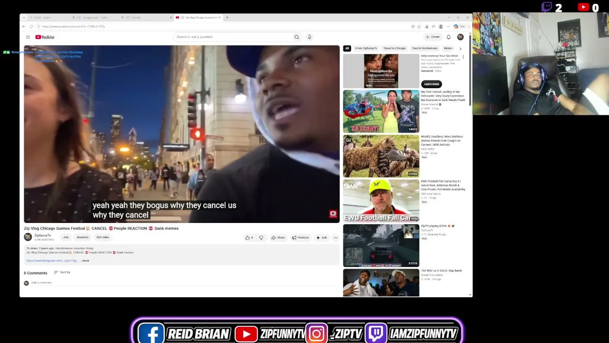Click the Twitch viewer count icon at top right
This screenshot has width=609, height=343.
click(x=547, y=7)
